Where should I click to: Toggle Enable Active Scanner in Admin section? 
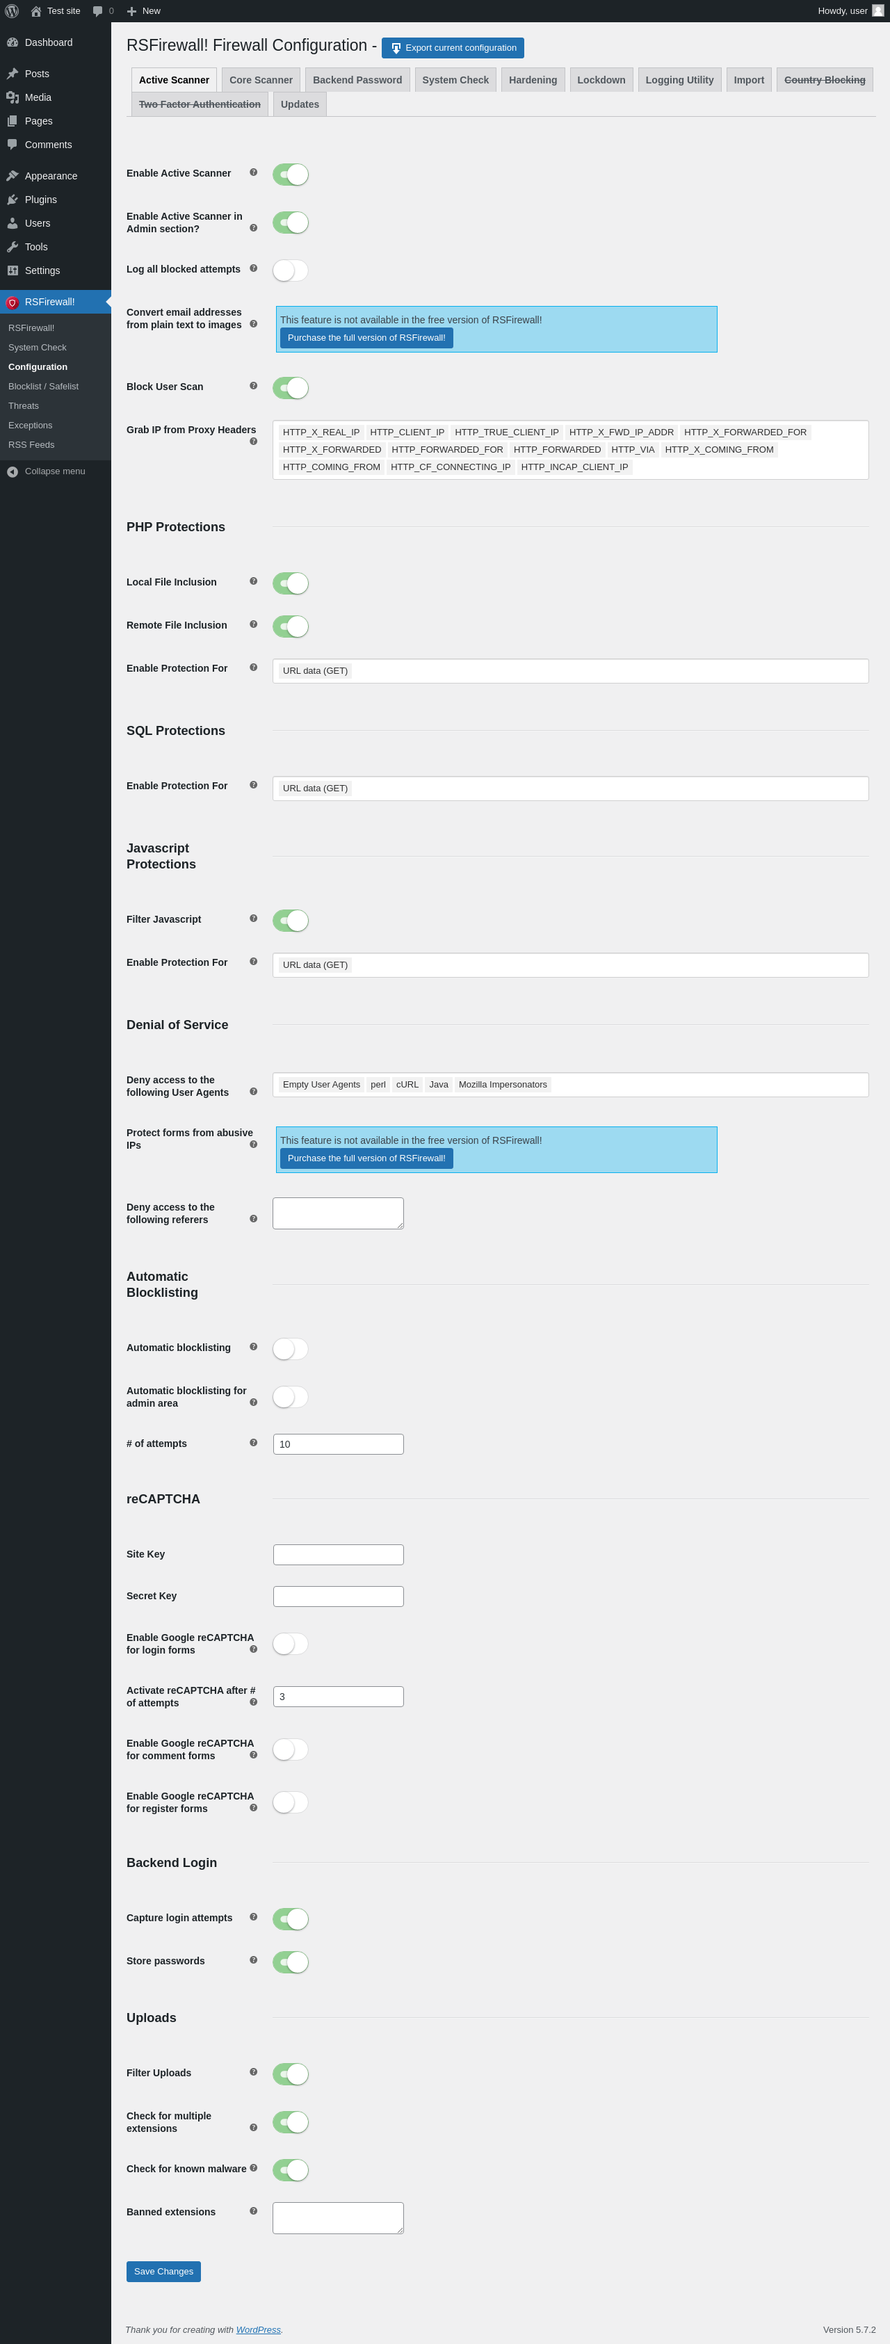click(x=291, y=222)
